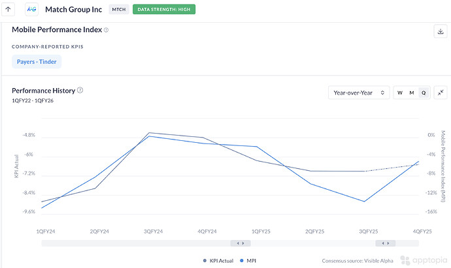Image resolution: width=451 pixels, height=268 pixels.
Task: Click the MTCH ticker badge
Action: click(118, 10)
